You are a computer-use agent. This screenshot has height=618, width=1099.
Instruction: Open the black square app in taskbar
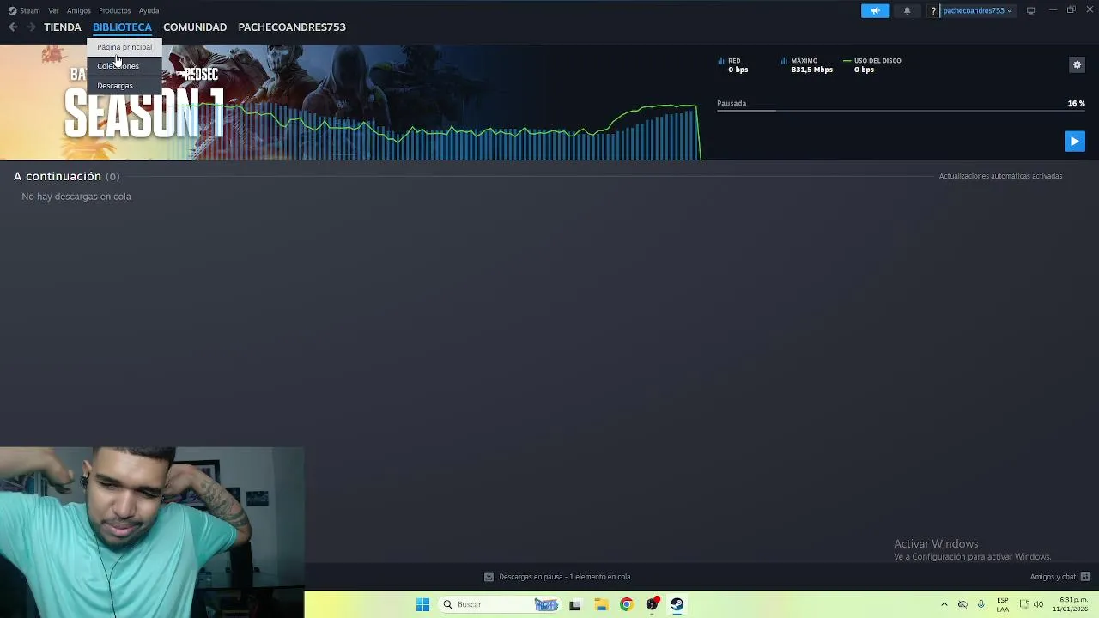click(574, 604)
